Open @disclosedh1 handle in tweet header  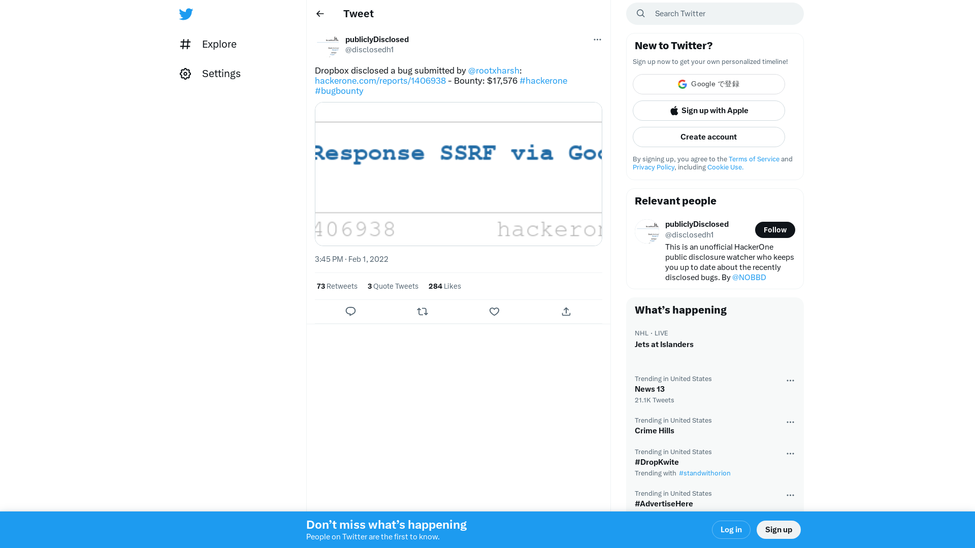(x=370, y=50)
